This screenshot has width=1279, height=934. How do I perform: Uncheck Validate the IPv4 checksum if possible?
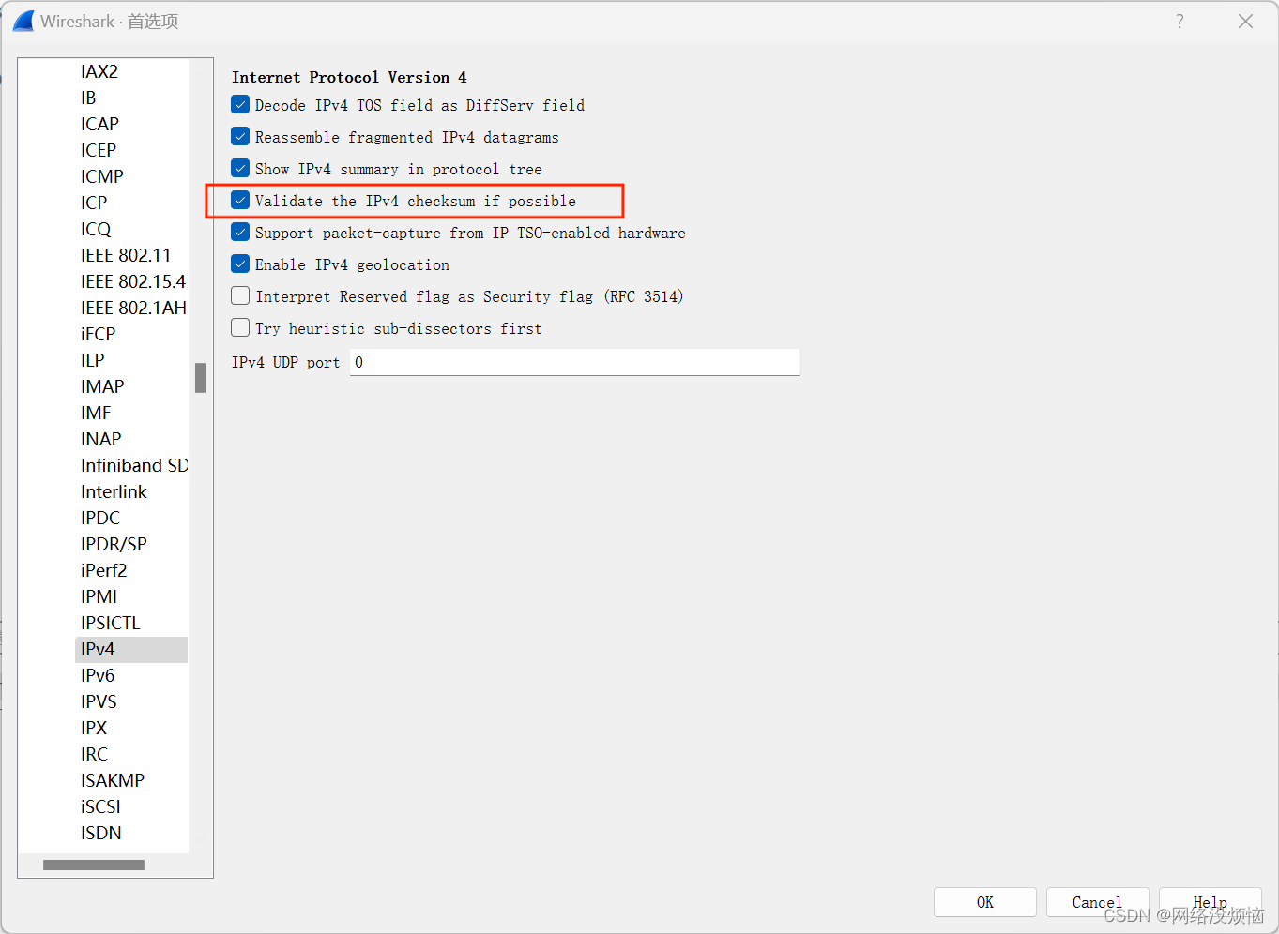240,201
